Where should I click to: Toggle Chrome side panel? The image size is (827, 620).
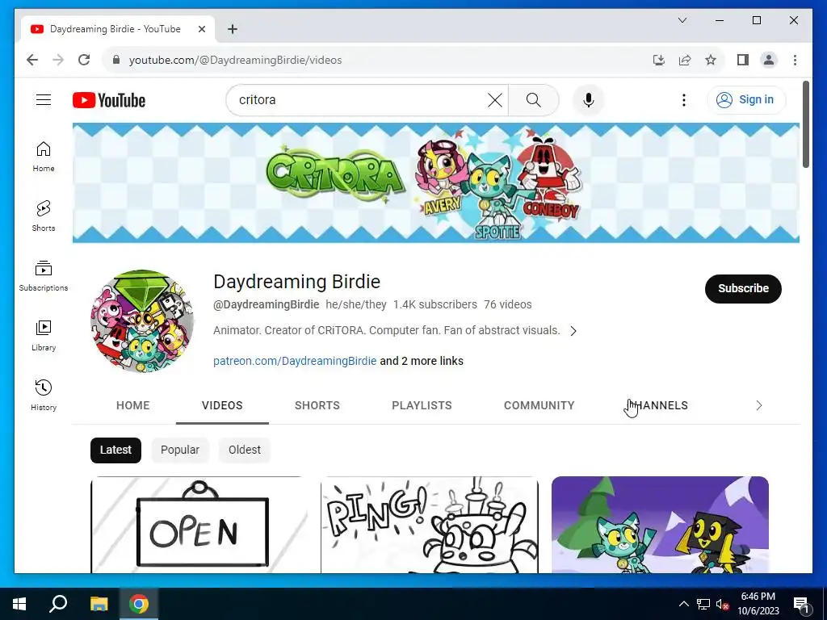[743, 60]
